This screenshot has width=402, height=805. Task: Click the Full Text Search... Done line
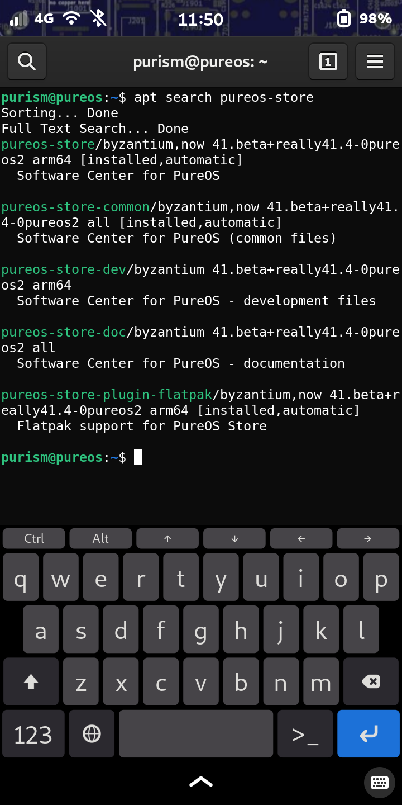point(95,129)
